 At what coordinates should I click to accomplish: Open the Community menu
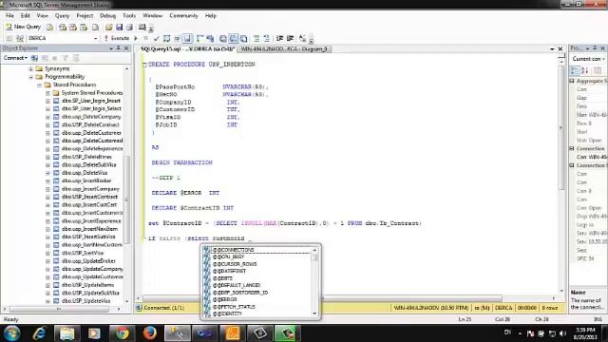point(183,16)
